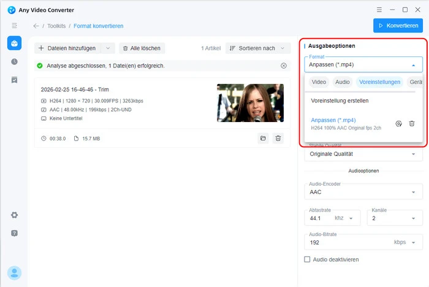Expand the Audio-Encoder AAC dropdown
The height and width of the screenshot is (287, 429).
coord(363,192)
